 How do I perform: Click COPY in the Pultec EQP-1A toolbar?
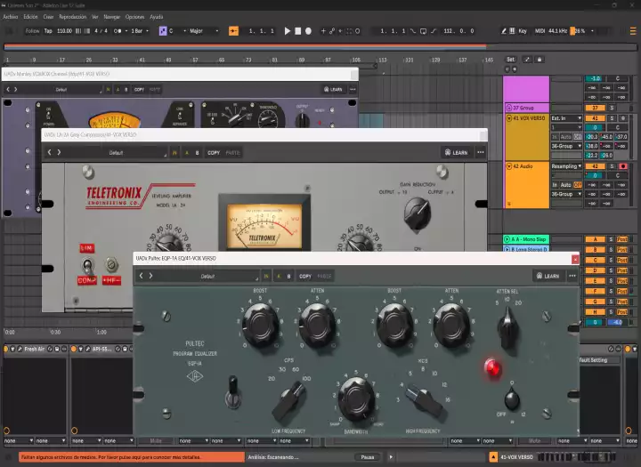pyautogui.click(x=305, y=276)
